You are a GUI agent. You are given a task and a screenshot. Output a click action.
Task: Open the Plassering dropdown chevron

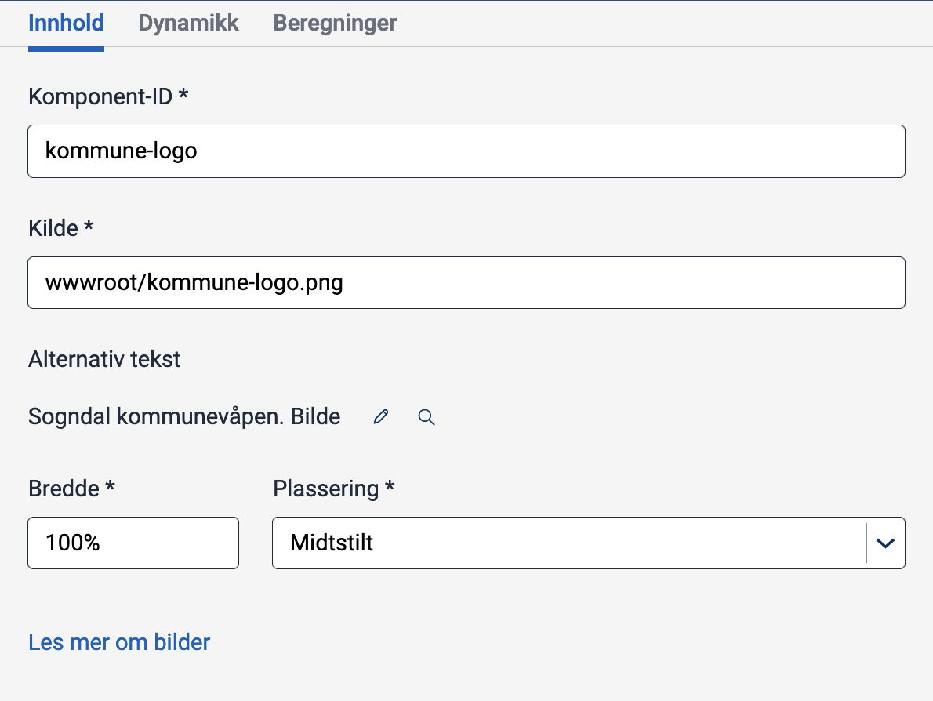(885, 543)
